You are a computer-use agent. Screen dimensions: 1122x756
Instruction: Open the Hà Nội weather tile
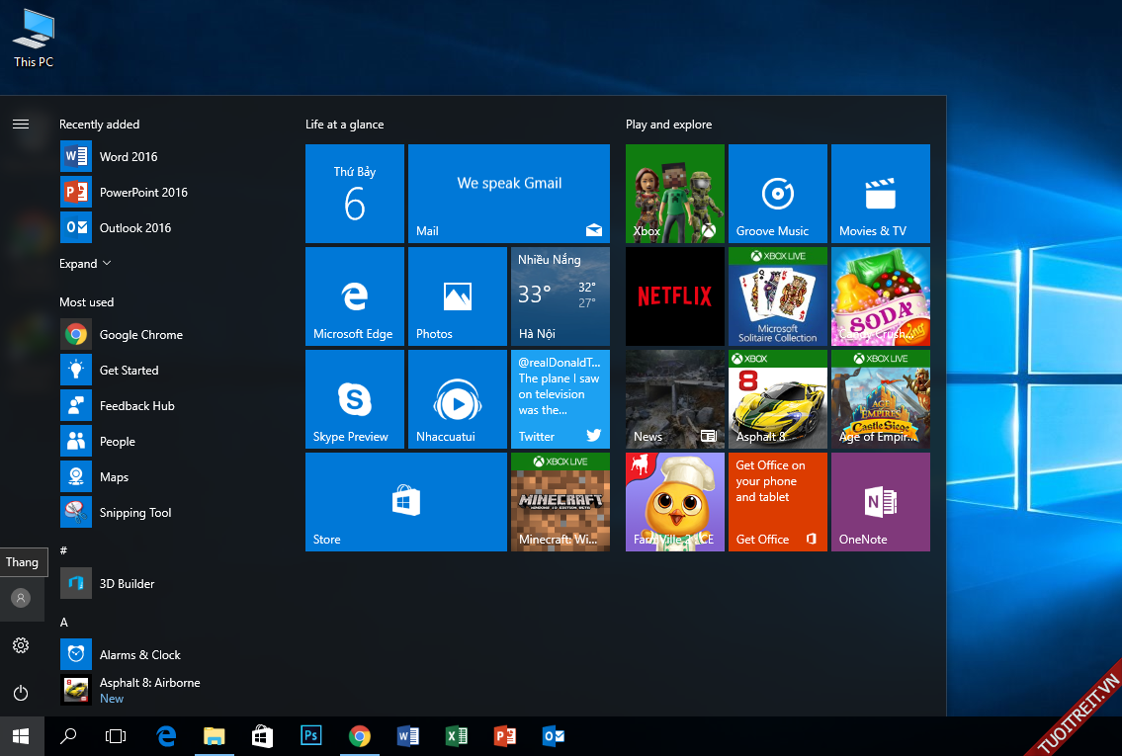[x=560, y=296]
